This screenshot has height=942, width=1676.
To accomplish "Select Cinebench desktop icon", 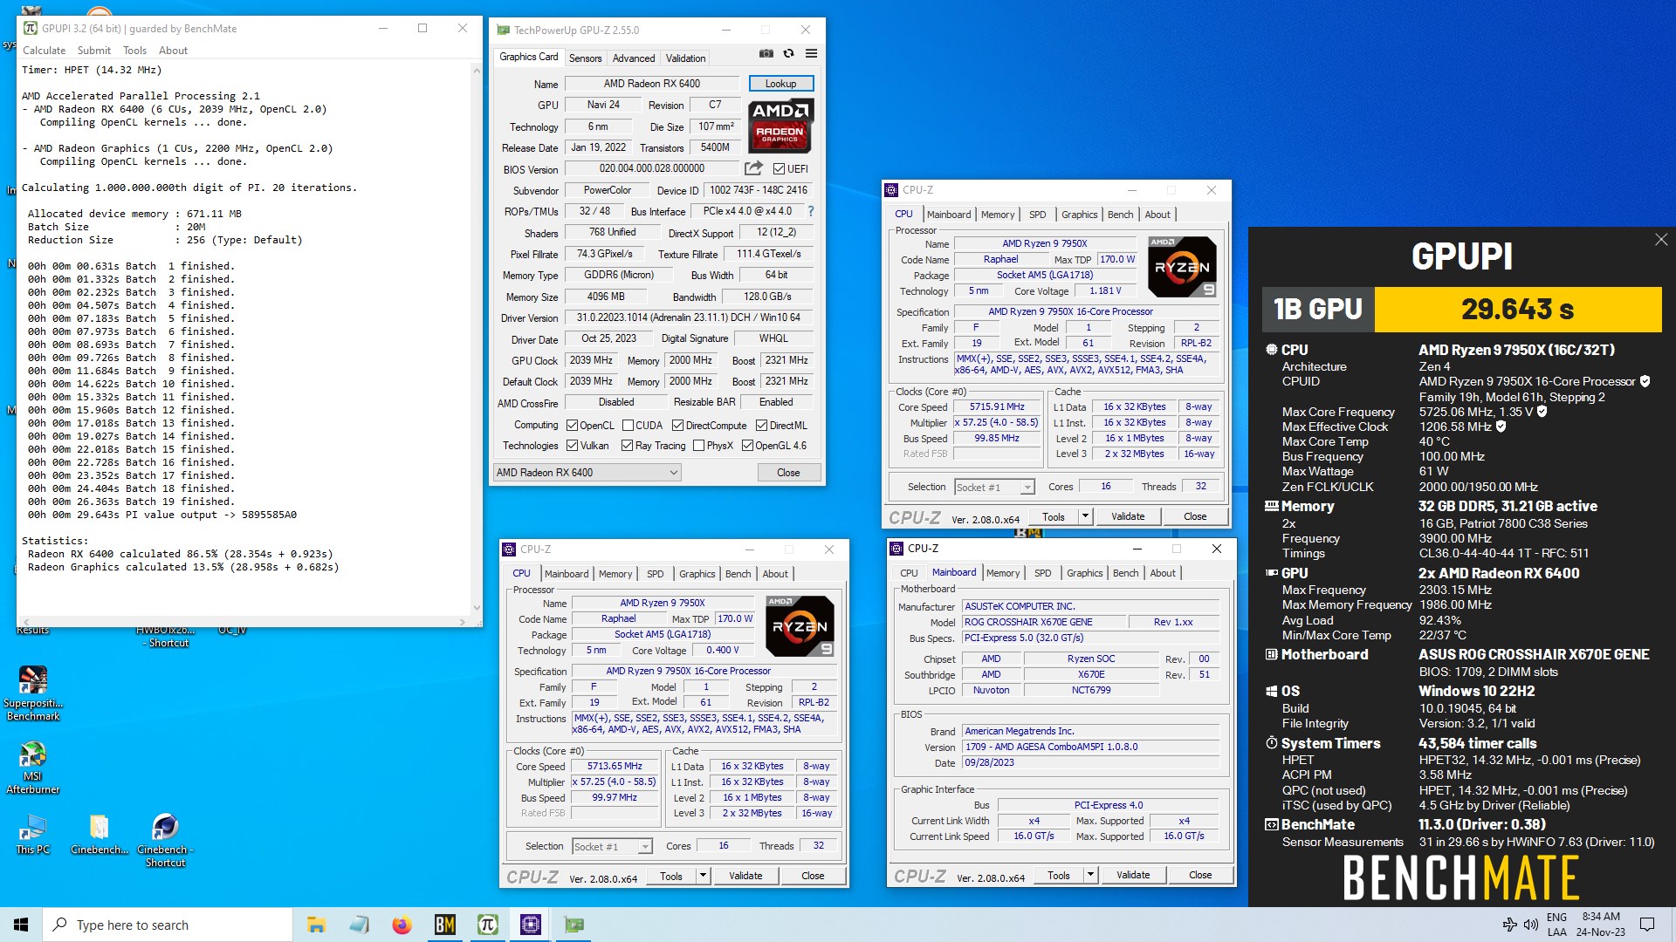I will [100, 835].
